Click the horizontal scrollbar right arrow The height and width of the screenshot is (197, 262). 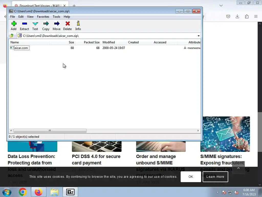click(x=198, y=131)
